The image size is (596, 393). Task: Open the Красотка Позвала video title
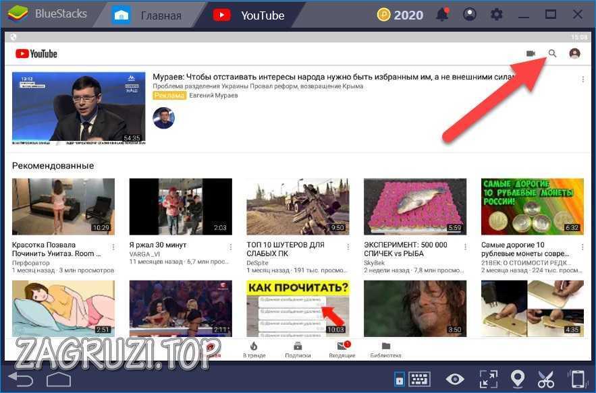coord(56,249)
